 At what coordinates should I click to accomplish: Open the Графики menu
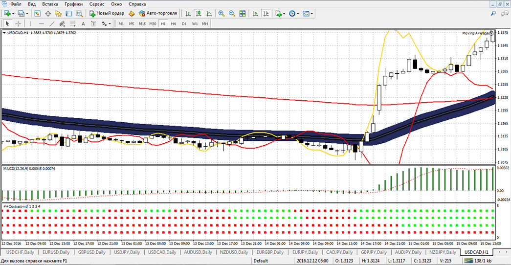73,4
